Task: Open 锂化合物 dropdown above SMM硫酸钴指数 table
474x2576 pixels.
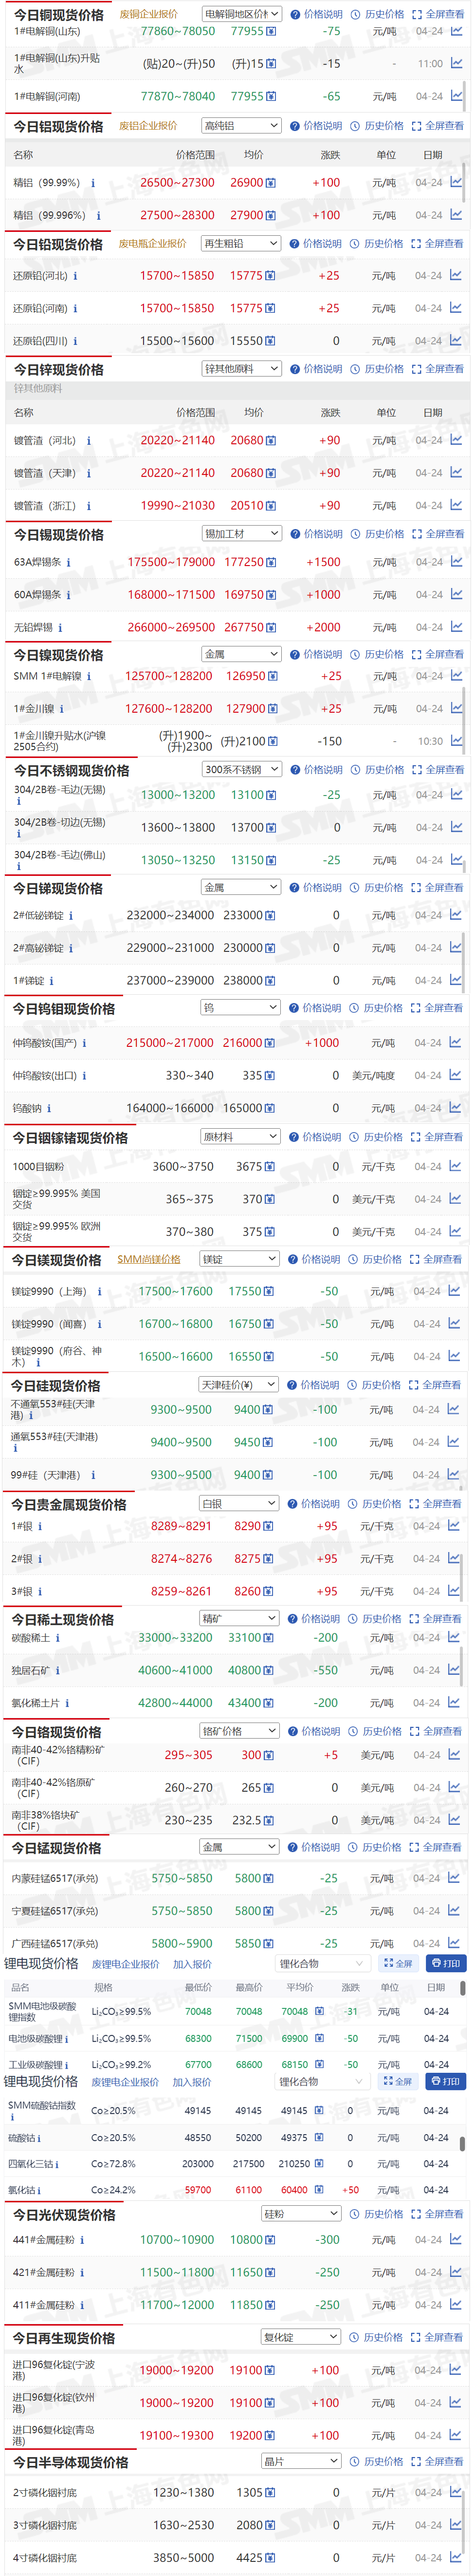Action: coord(322,2081)
